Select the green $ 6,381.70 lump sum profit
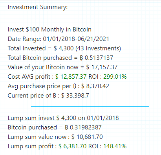 [x=72, y=146]
